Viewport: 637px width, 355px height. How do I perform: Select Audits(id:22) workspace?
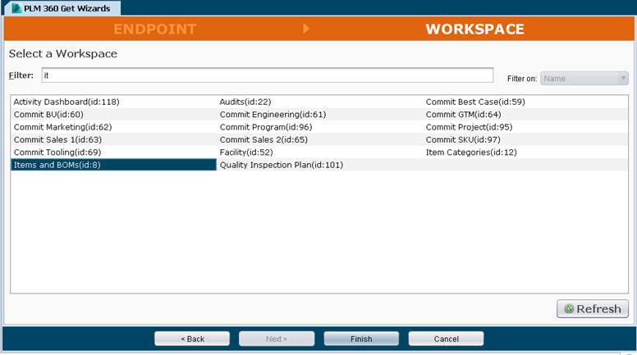(245, 102)
